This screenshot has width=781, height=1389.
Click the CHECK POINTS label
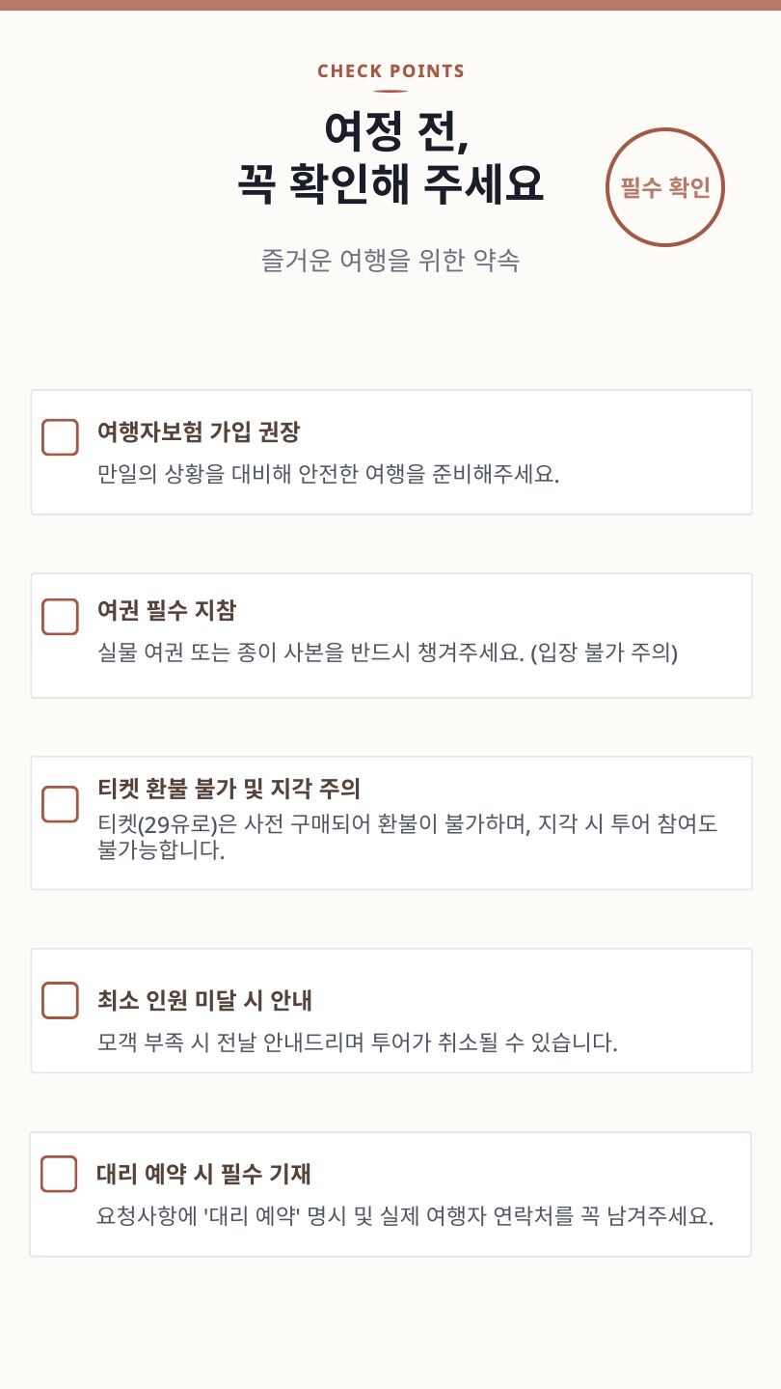[x=390, y=71]
